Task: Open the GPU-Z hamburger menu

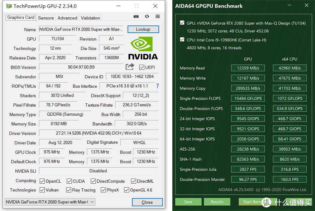Action: point(158,16)
